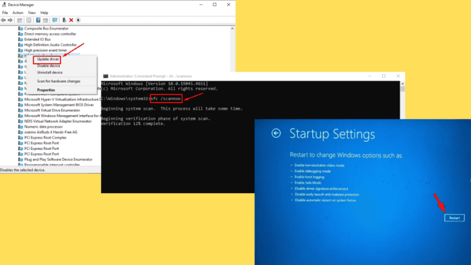The width and height of the screenshot is (471, 265).
Task: Select oraimo AirBuds 4 Hands-Free AG device
Action: 50,132
